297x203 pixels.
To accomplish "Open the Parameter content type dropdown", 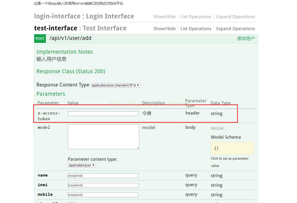I will click(x=82, y=165).
